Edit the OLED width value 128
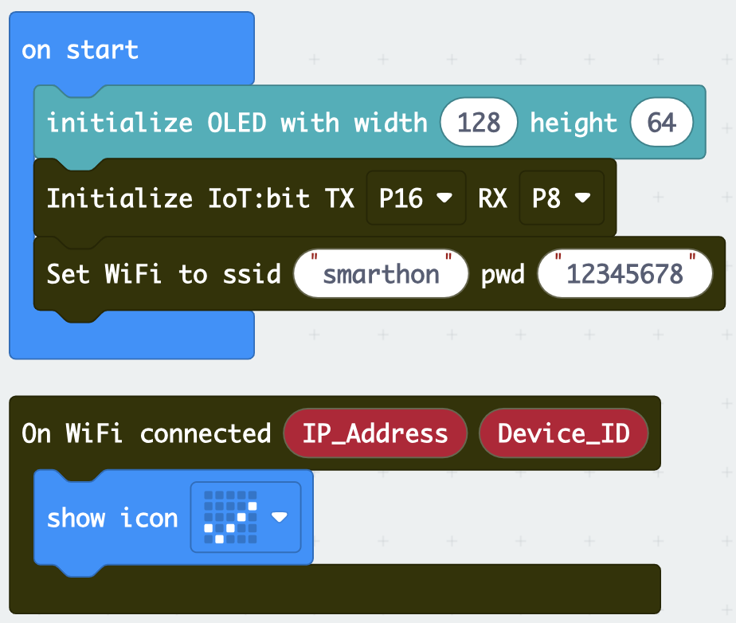736x623 pixels. pos(479,123)
